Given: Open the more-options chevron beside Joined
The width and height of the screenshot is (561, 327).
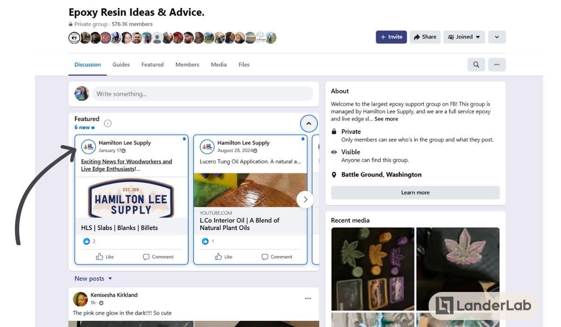Looking at the screenshot, I should point(497,37).
